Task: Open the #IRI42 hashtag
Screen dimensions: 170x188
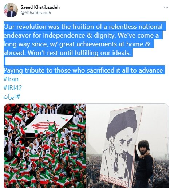Action: click(13, 88)
